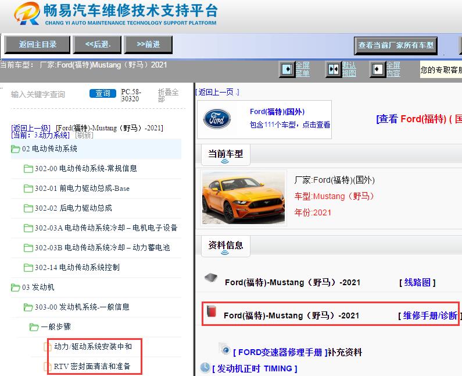Open the 全屏菜单 text link

coord(303,69)
